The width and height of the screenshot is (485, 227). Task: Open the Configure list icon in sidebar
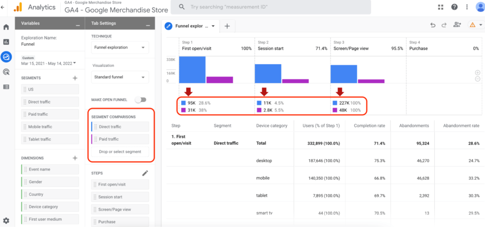click(6, 87)
